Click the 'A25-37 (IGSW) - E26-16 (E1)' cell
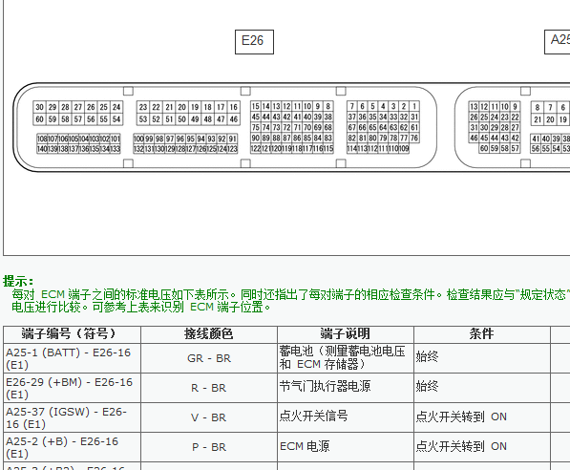 72,417
